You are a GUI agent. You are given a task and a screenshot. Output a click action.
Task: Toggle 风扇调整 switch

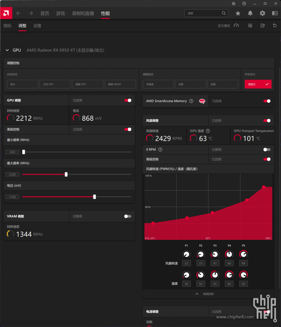(267, 120)
